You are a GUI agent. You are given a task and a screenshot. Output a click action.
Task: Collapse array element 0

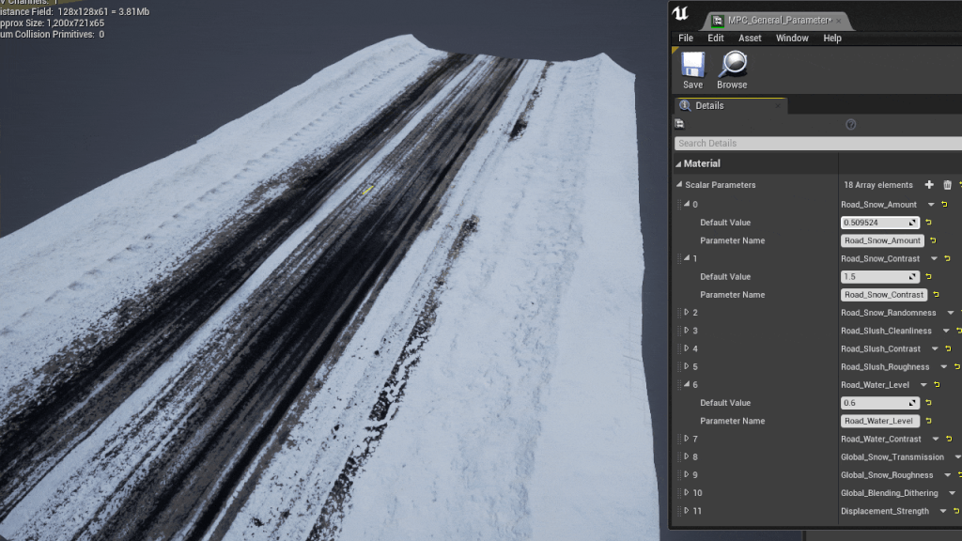point(687,204)
